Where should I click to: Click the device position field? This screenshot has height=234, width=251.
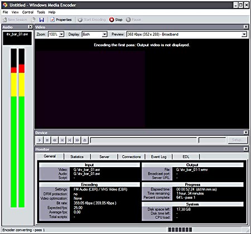143,140
